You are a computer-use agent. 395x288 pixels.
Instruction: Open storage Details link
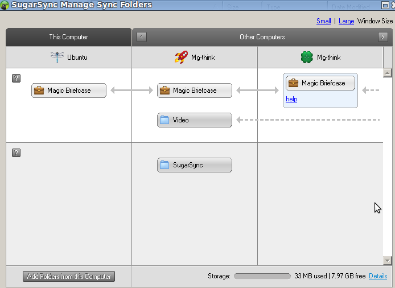pyautogui.click(x=378, y=276)
